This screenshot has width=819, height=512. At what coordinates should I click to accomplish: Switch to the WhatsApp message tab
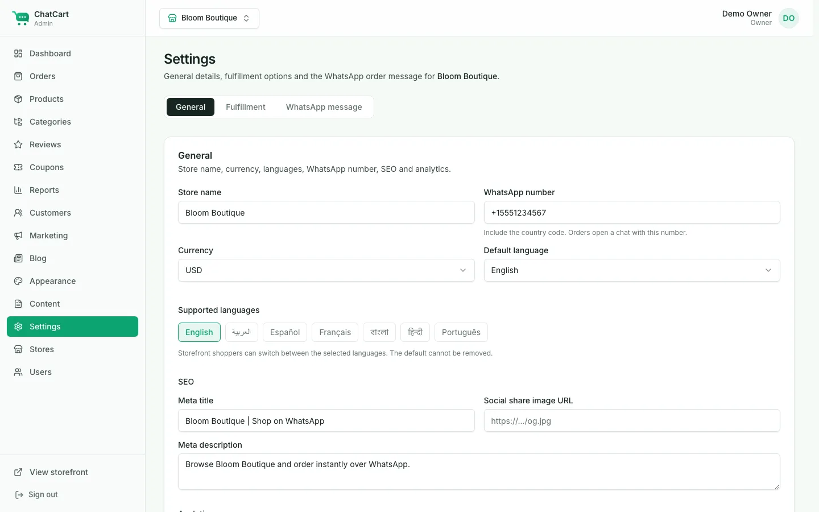[324, 107]
